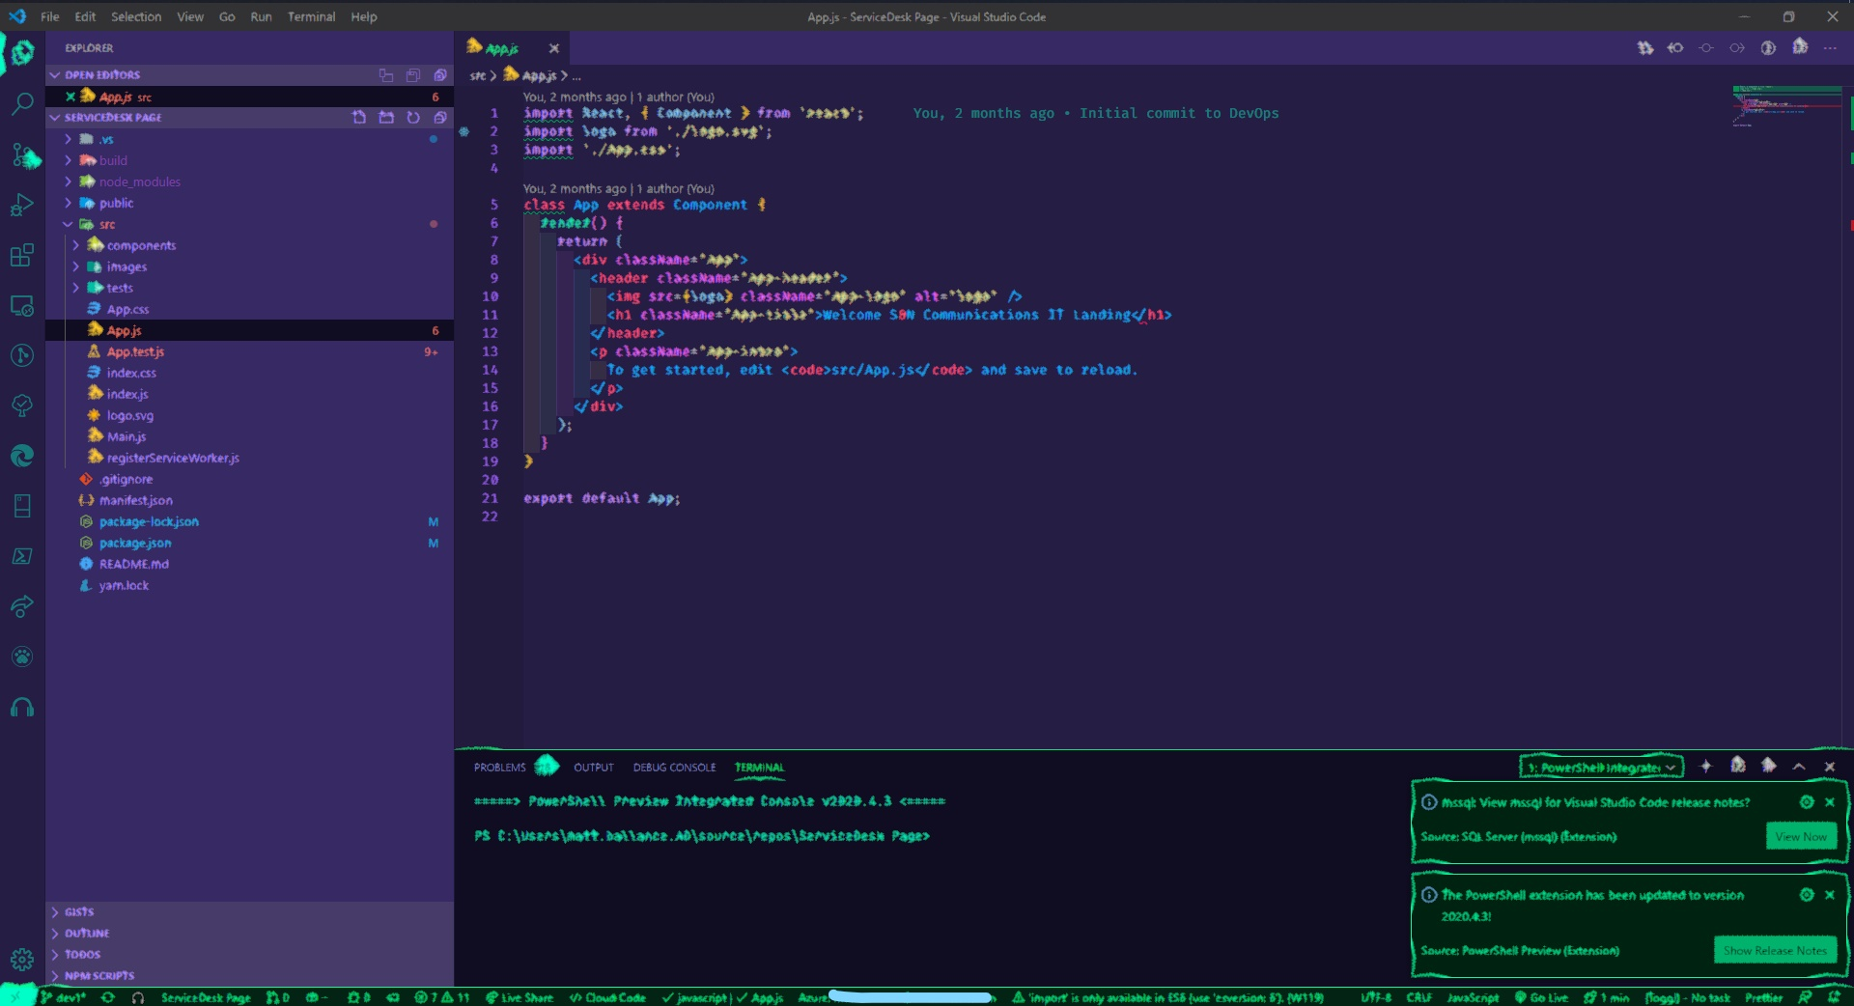Click the Show Release Notes button
The image size is (1854, 1006).
1775,950
